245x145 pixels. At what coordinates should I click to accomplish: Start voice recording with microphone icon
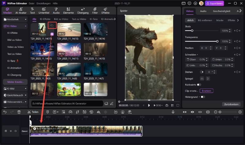tap(173, 112)
